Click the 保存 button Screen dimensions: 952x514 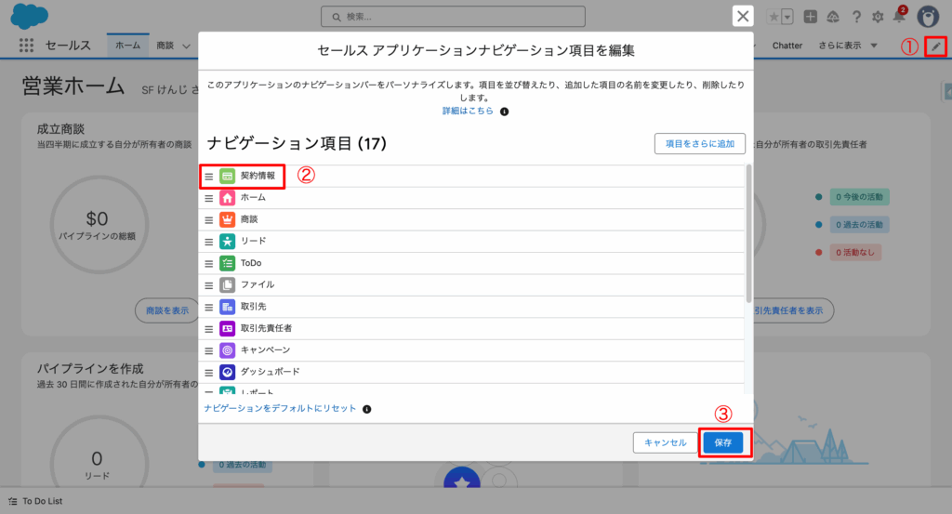coord(723,442)
